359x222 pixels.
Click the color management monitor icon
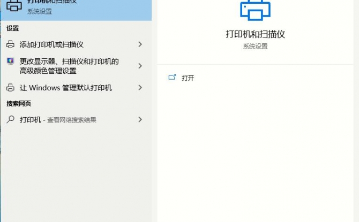10,62
